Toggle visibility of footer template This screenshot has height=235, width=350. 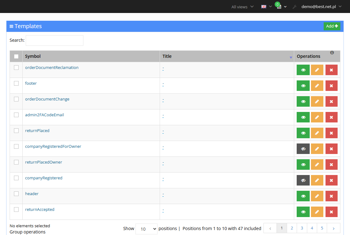coord(303,86)
